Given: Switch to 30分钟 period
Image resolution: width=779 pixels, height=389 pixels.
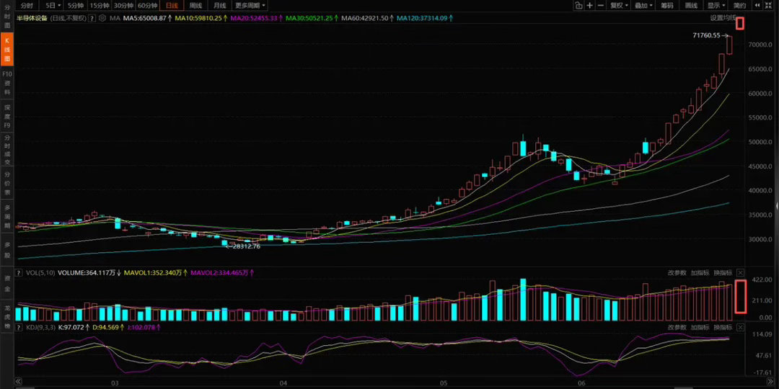Looking at the screenshot, I should coord(123,6).
